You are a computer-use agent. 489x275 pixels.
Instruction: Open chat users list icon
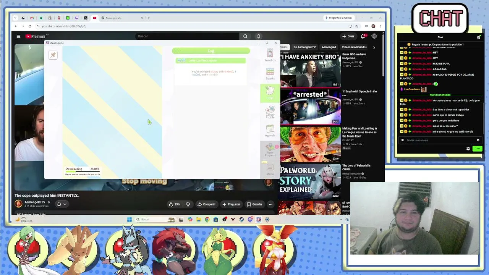click(x=478, y=37)
